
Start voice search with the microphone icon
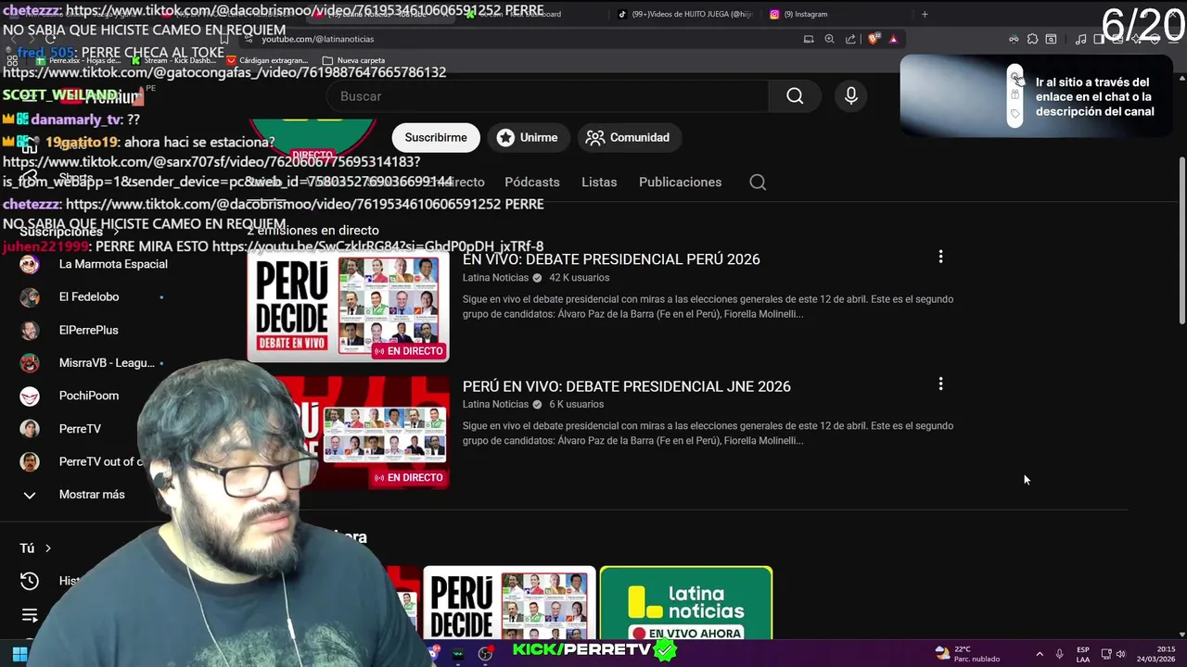tap(851, 96)
